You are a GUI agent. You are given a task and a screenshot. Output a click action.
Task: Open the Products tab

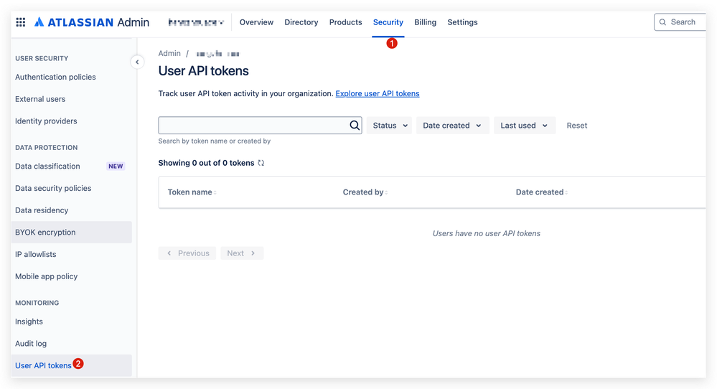(346, 22)
